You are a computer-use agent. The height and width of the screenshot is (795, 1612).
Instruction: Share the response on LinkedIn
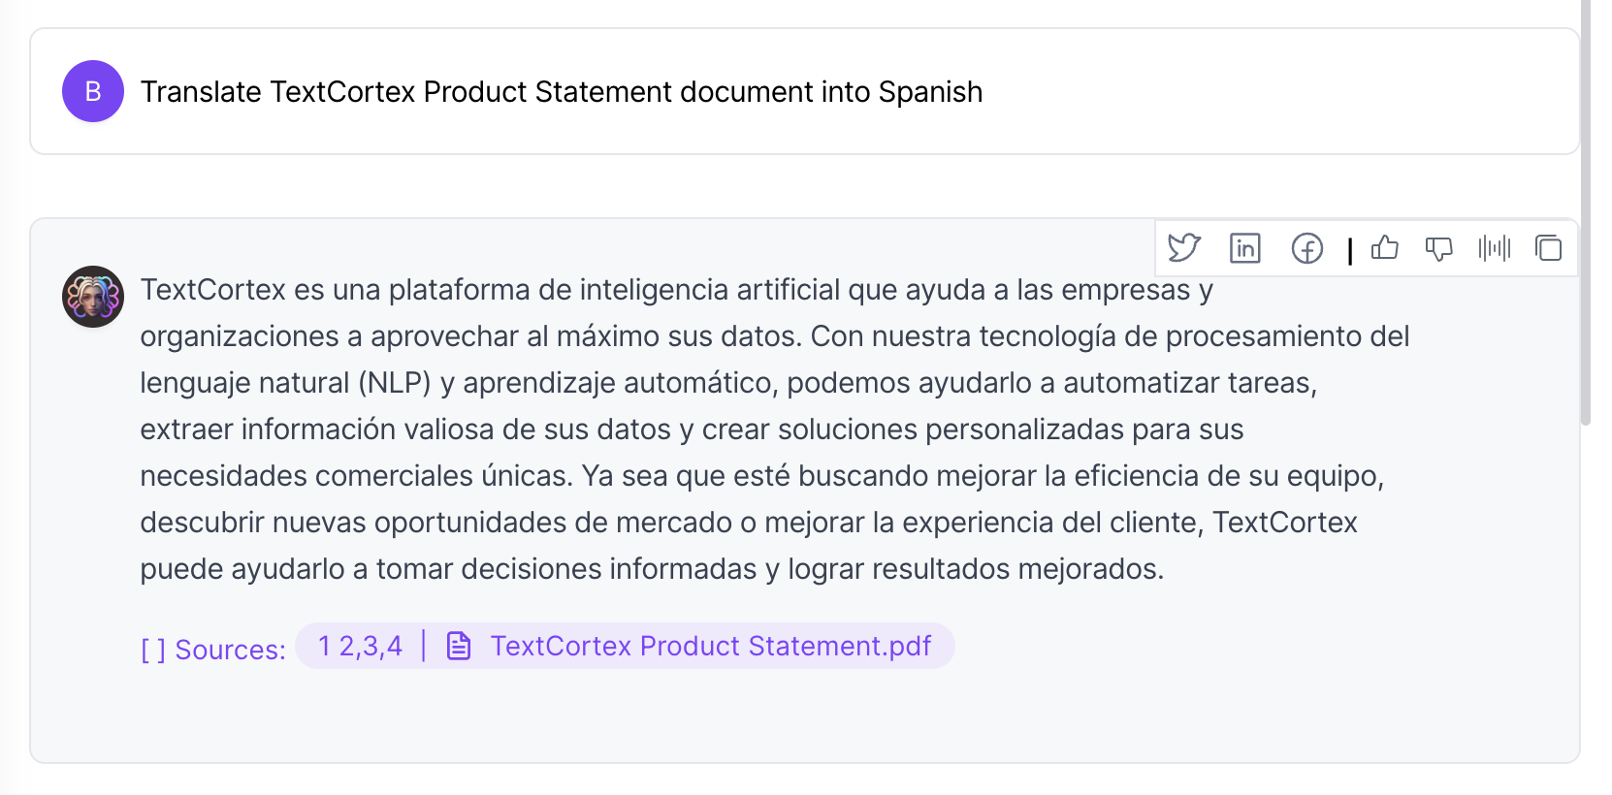[1245, 249]
